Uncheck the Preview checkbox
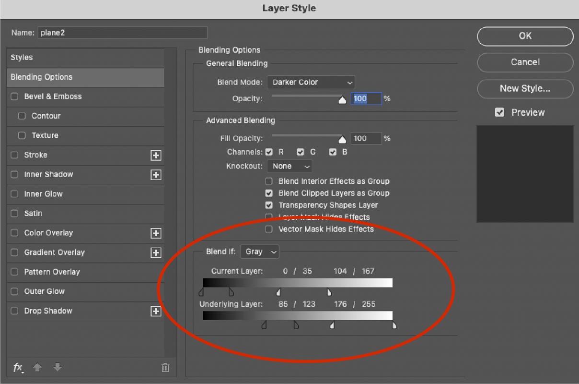 point(500,112)
